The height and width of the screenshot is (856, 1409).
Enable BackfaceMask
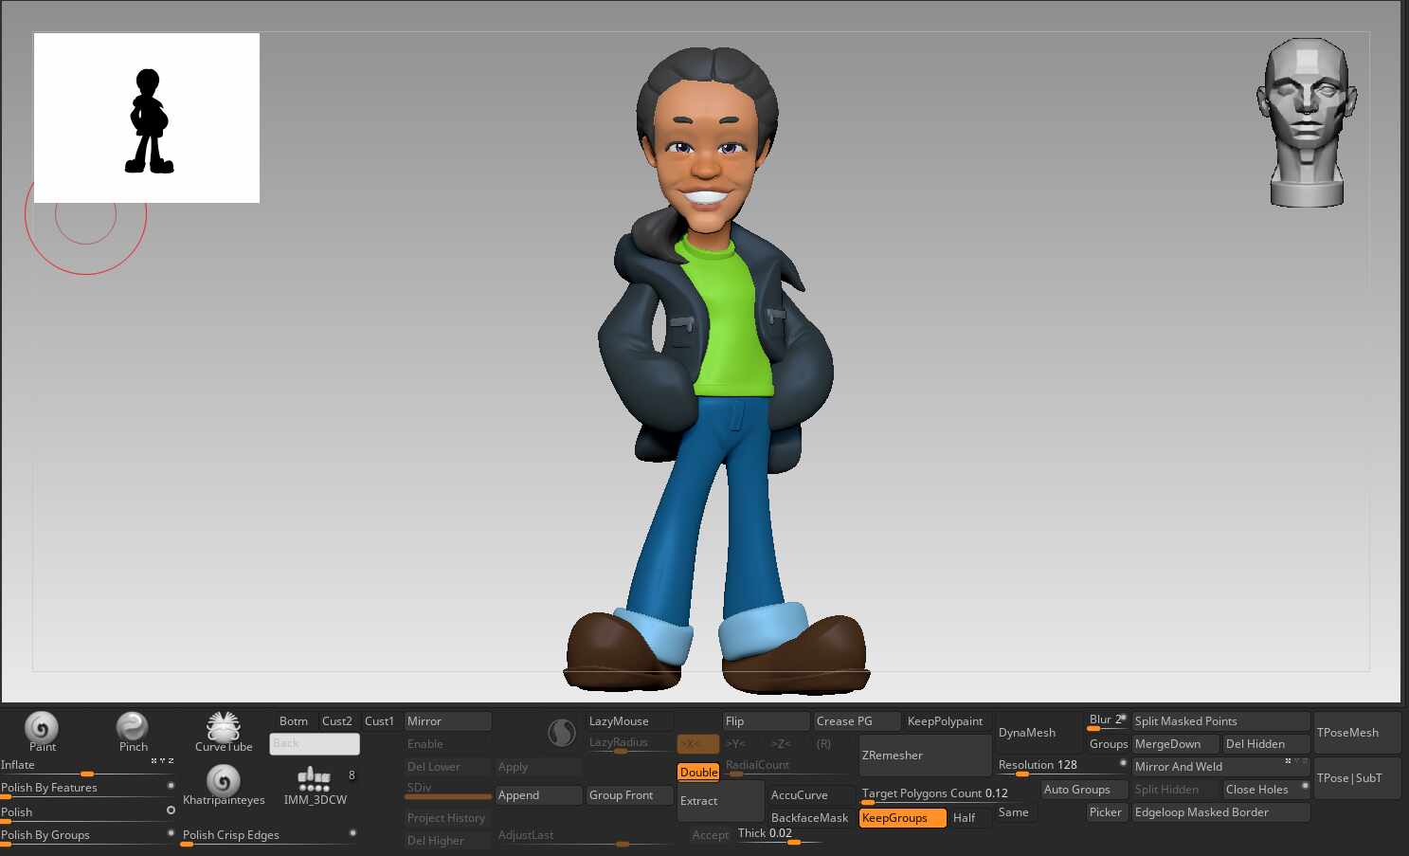810,818
